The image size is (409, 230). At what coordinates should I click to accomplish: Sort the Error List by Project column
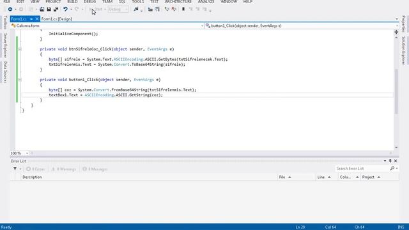coord(380,177)
